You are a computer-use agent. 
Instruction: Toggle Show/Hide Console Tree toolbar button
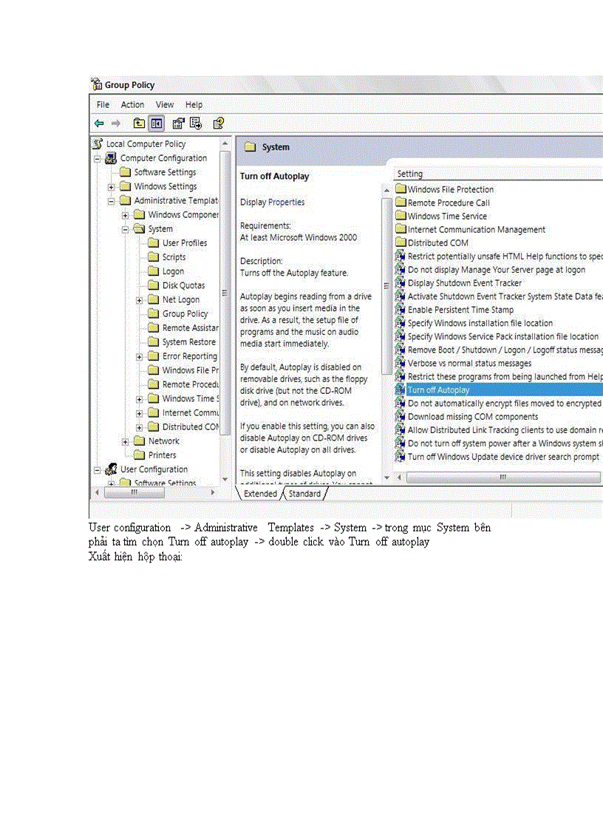(157, 123)
